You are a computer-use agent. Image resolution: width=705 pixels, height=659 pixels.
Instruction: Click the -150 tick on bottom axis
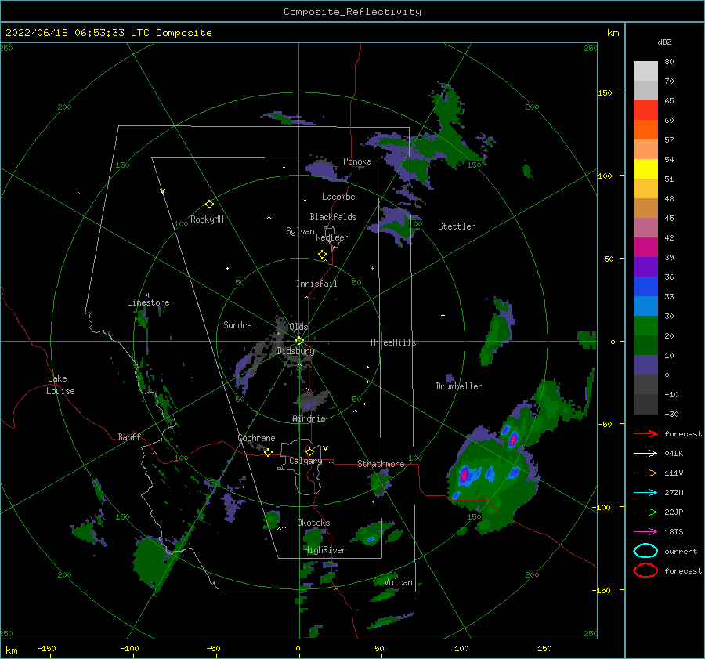(46, 648)
